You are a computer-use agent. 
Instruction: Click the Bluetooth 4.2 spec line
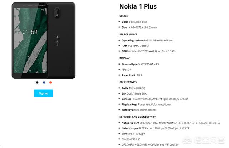click(131, 139)
